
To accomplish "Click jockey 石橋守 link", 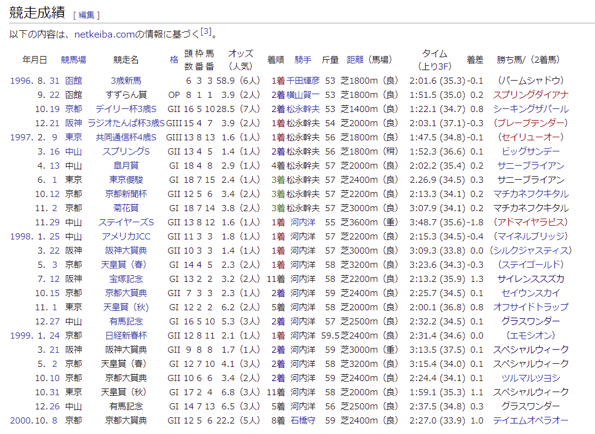I will point(303,420).
